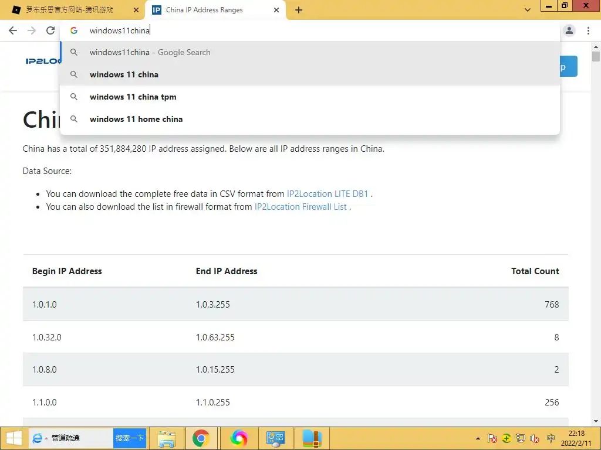Image resolution: width=601 pixels, height=450 pixels.
Task: Select the 1.1.0.255 end address cell
Action: pos(212,402)
